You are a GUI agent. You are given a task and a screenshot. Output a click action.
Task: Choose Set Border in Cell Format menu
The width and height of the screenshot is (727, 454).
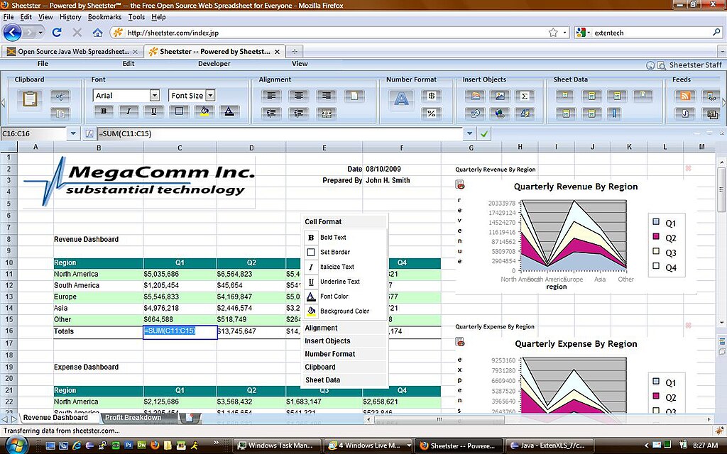pyautogui.click(x=334, y=252)
